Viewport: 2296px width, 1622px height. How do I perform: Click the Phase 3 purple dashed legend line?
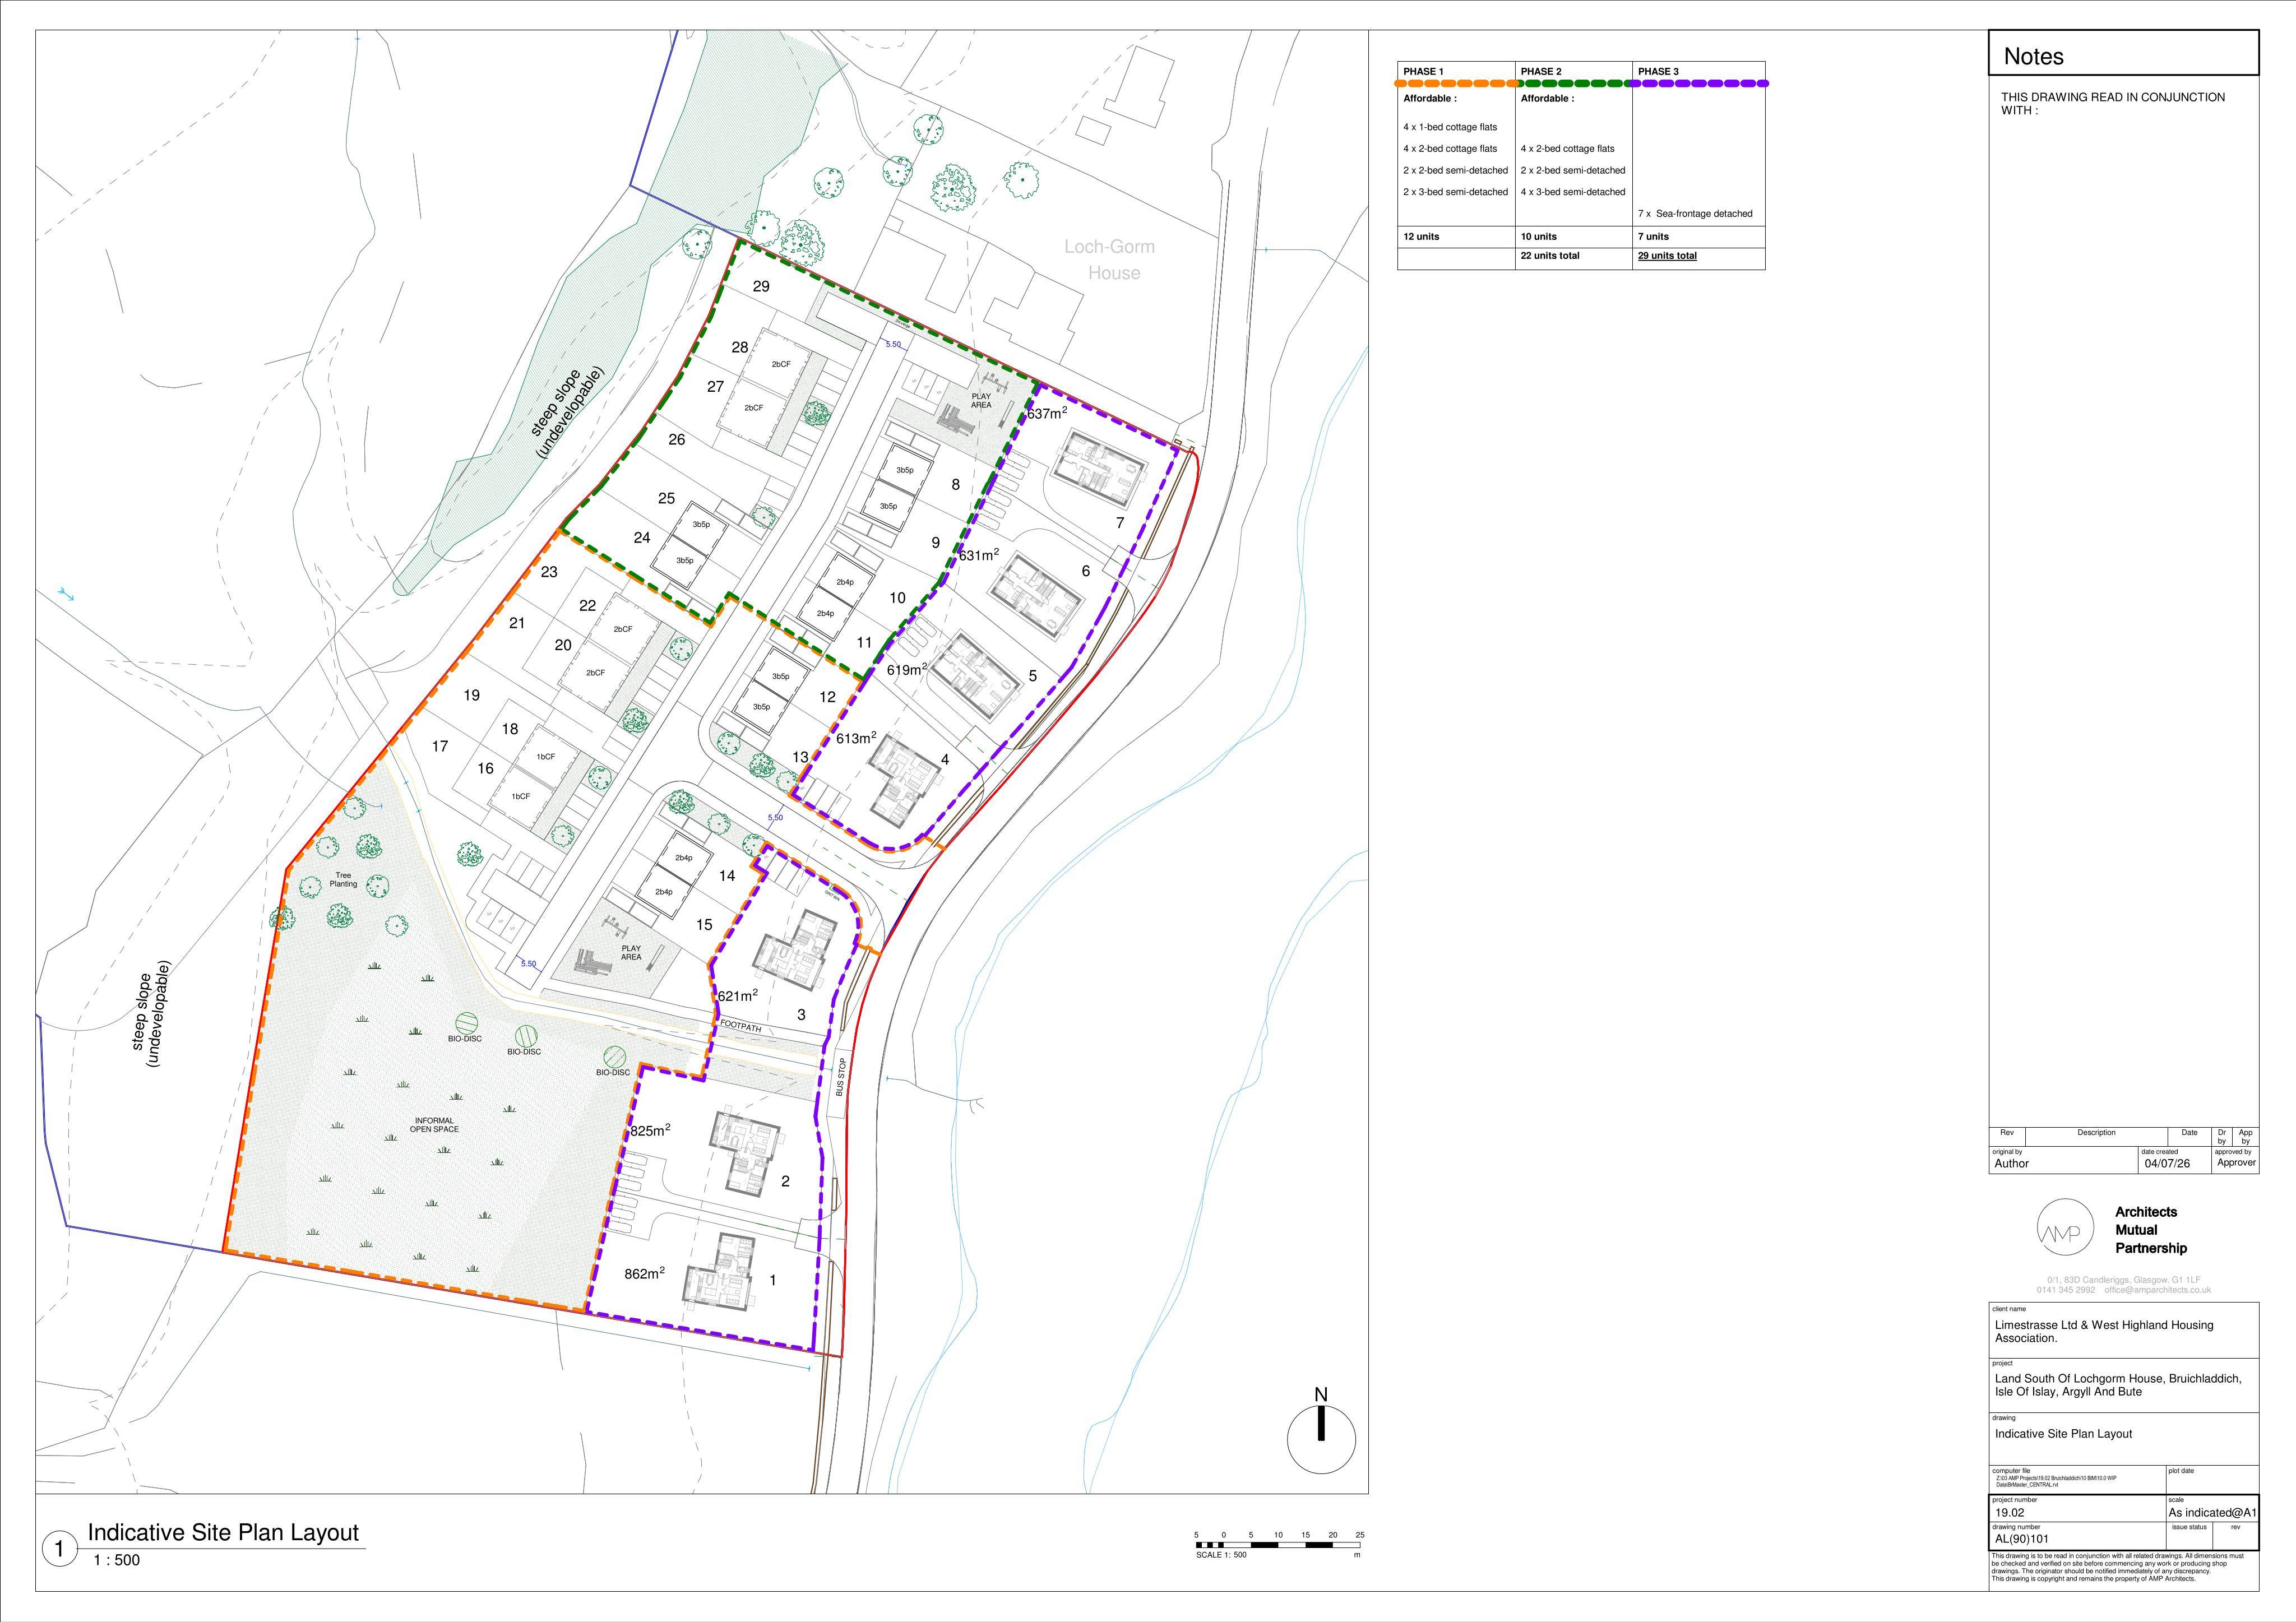(x=1699, y=84)
